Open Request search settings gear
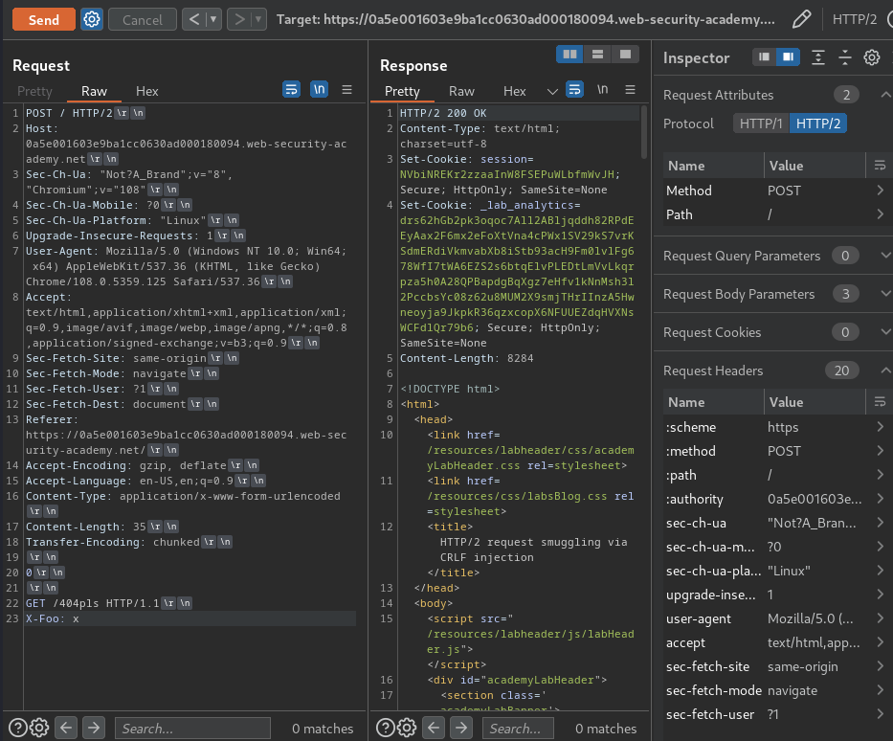This screenshot has width=893, height=741. 38,728
